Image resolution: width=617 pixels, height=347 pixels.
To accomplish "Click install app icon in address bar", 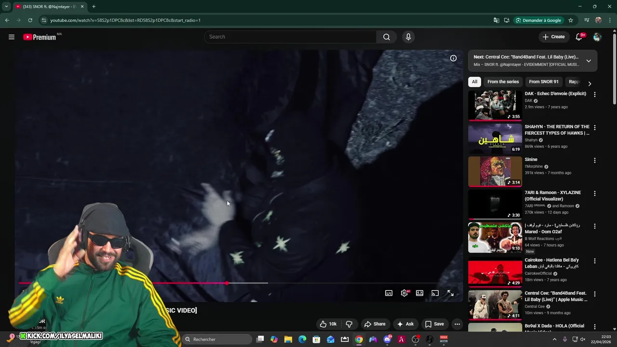I will coord(507,20).
